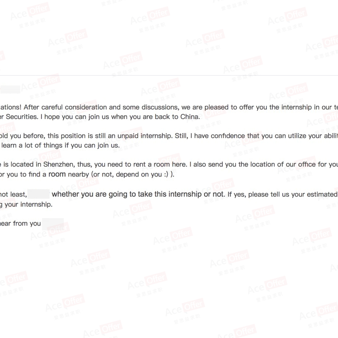Click the horizontal divider line above the email
This screenshot has width=338, height=338.
pyautogui.click(x=169, y=76)
